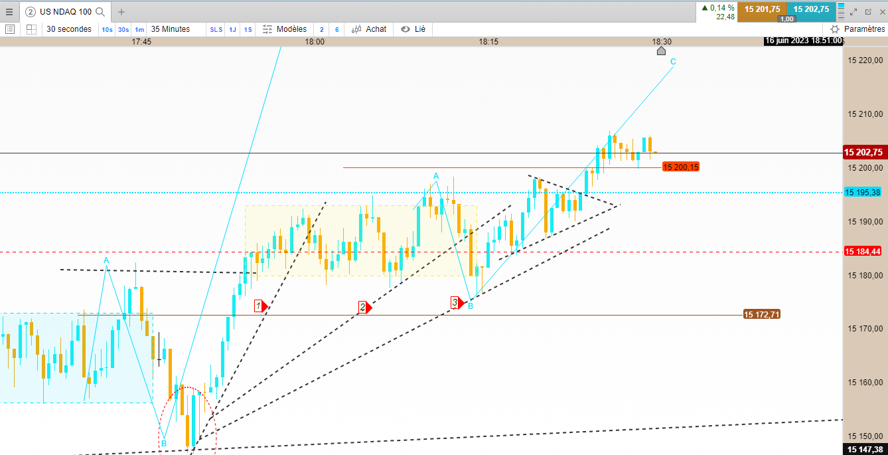Select the red flag marker 1
The width and height of the screenshot is (888, 455).
[x=261, y=306]
